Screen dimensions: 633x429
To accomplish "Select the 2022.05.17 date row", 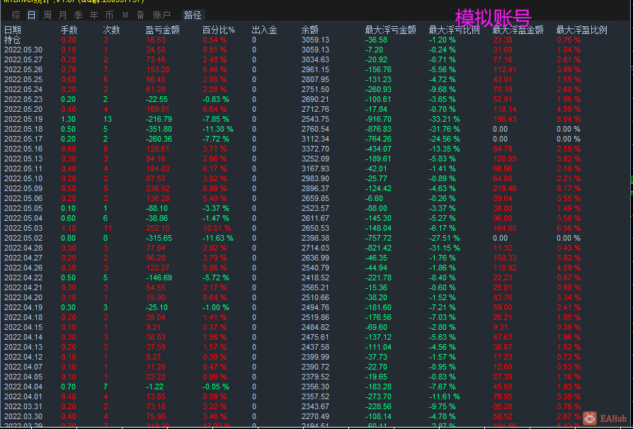I will pyautogui.click(x=23, y=139).
